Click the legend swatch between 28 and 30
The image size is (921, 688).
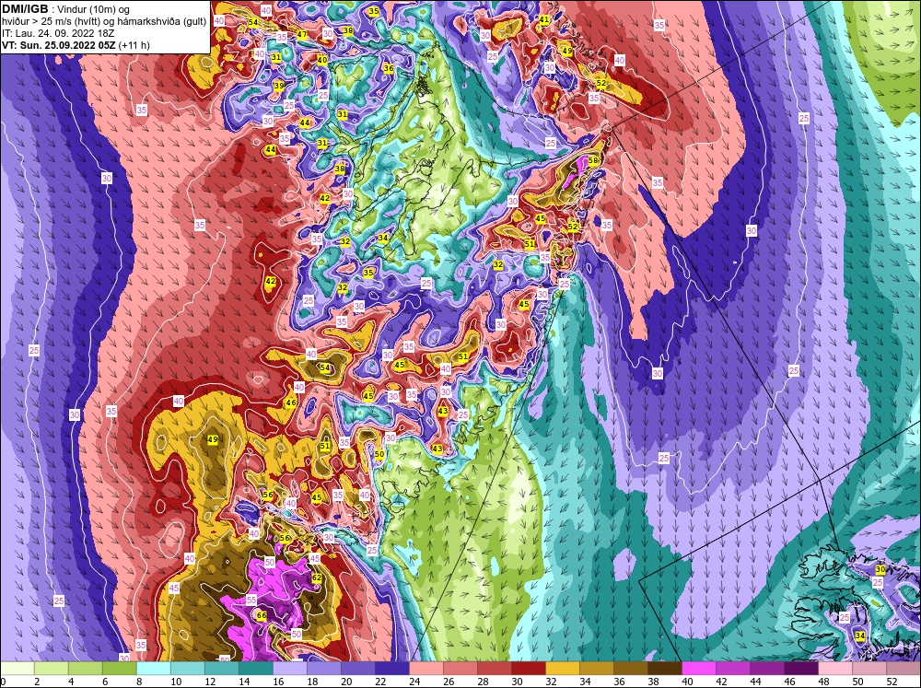pyautogui.click(x=494, y=669)
